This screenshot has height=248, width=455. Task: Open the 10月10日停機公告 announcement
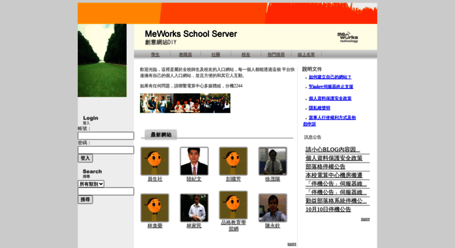coord(328,209)
